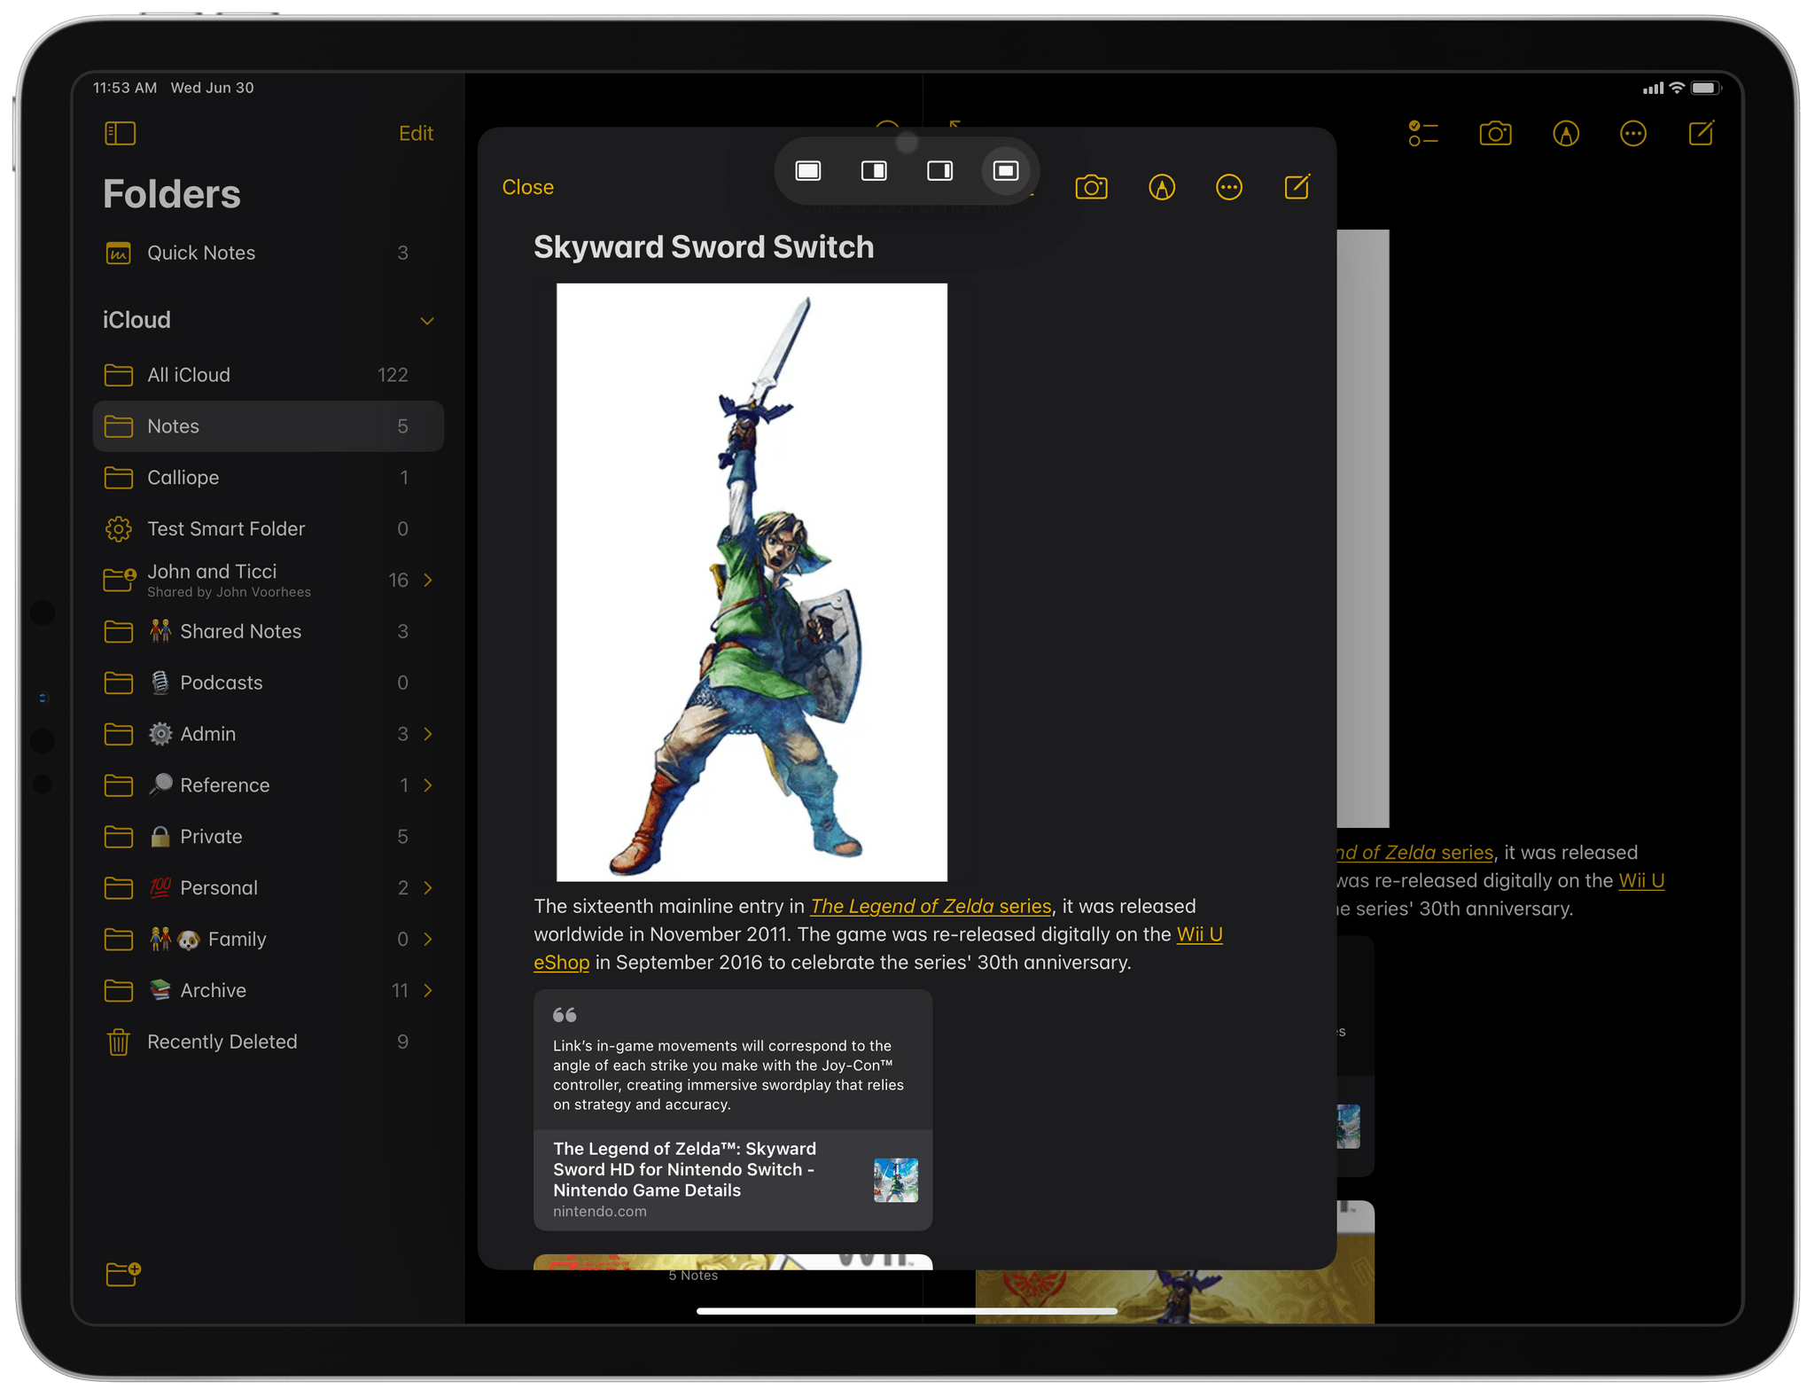Viewport: 1815px width, 1397px height.
Task: Open Recently Deleted folder
Action: pos(268,1042)
